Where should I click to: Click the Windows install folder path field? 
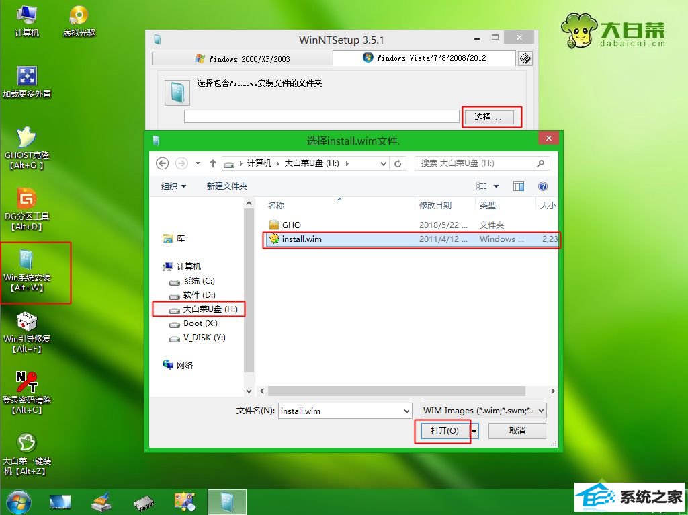tap(322, 116)
